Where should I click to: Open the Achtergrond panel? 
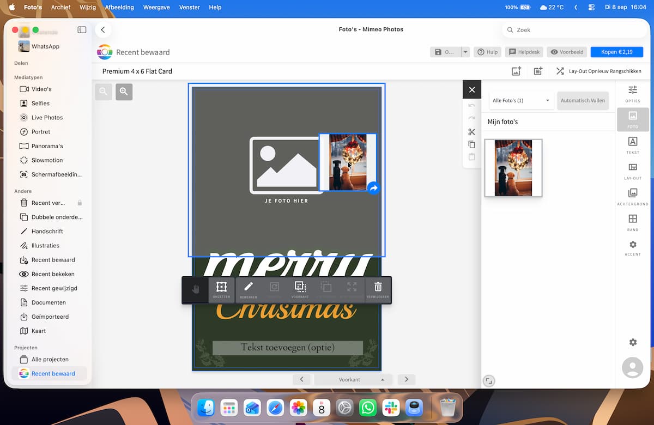(x=633, y=197)
